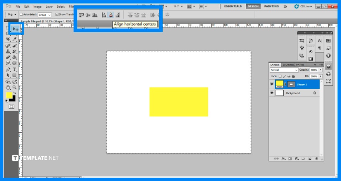This screenshot has width=341, height=181.
Task: Select the 3D Rotate tool
Action: pyautogui.click(x=8, y=82)
